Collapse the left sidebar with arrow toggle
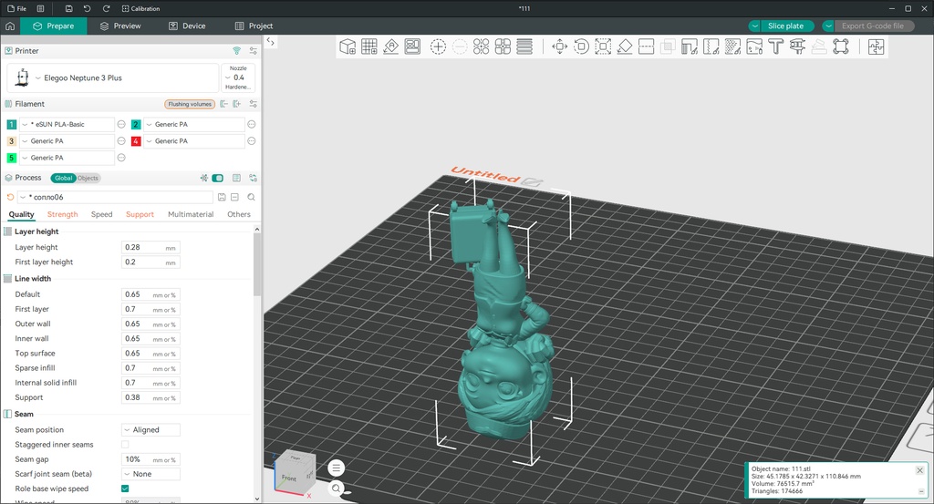 click(x=270, y=42)
